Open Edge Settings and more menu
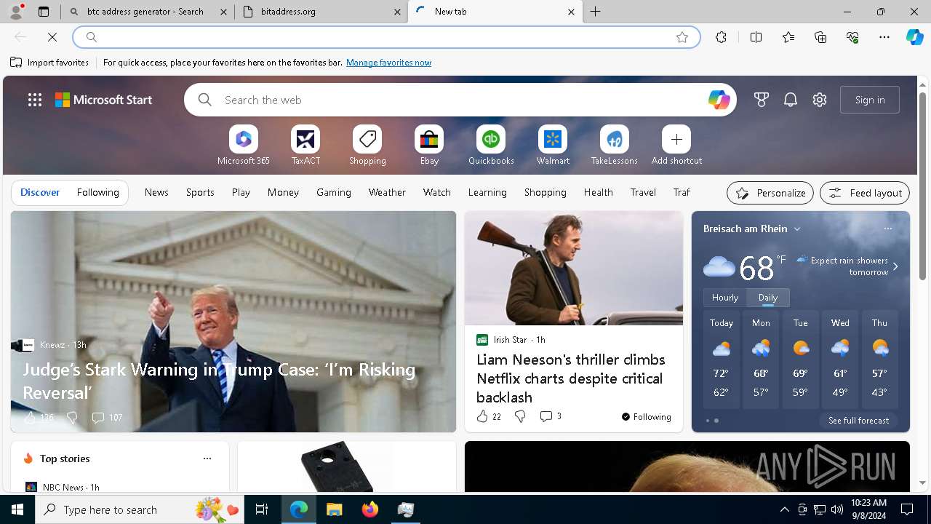Screen dimensions: 931x524 coord(884,37)
